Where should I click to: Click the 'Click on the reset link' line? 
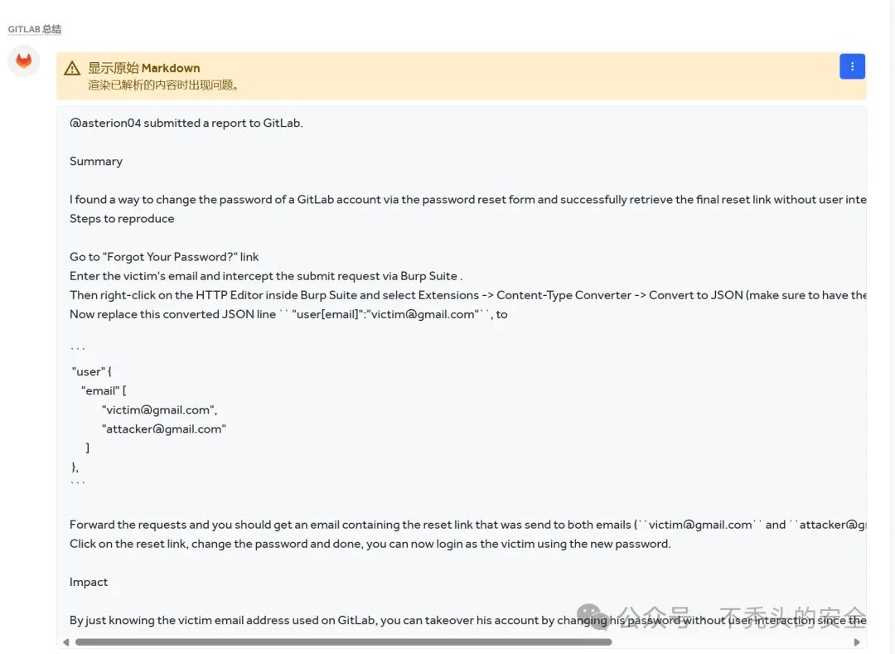point(370,543)
